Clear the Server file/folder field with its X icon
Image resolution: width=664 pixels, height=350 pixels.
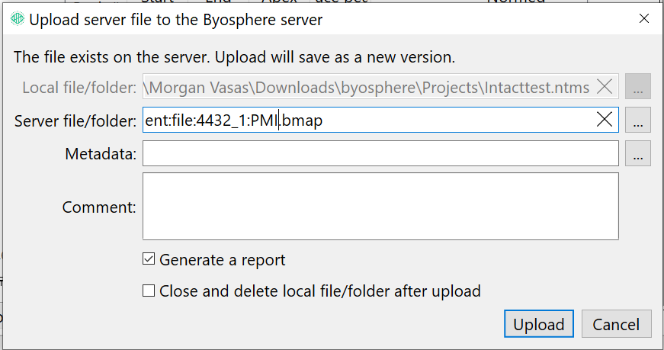click(605, 120)
